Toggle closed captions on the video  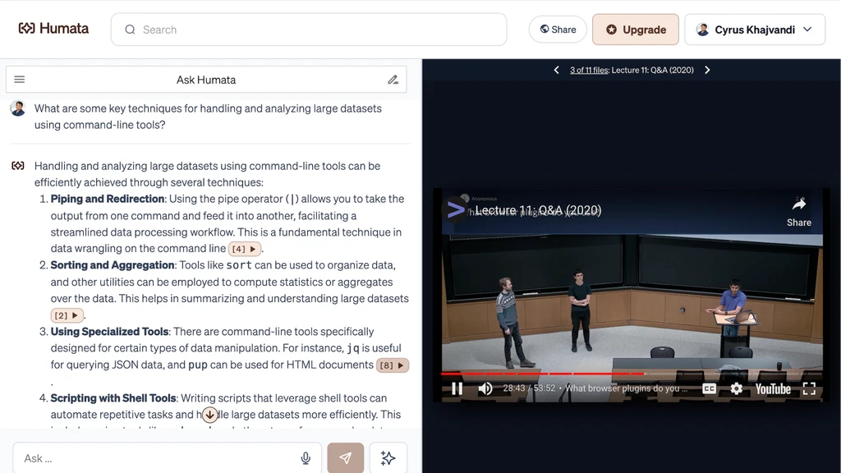709,388
